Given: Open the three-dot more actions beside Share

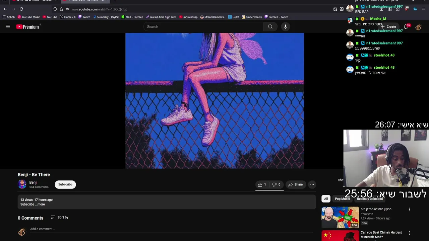Looking at the screenshot, I should [x=312, y=184].
